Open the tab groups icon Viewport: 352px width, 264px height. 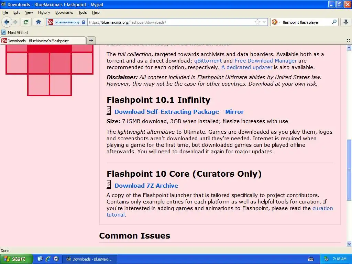(349, 41)
